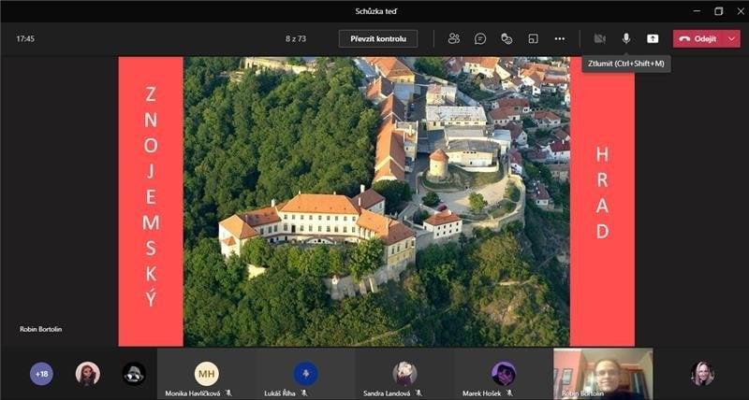
Task: Click the shared slide Znojemský hrad image
Action: point(376,202)
